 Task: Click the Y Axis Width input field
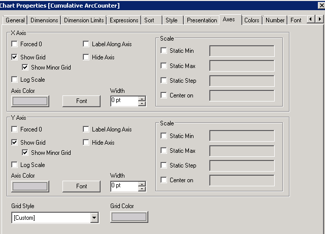(x=124, y=186)
